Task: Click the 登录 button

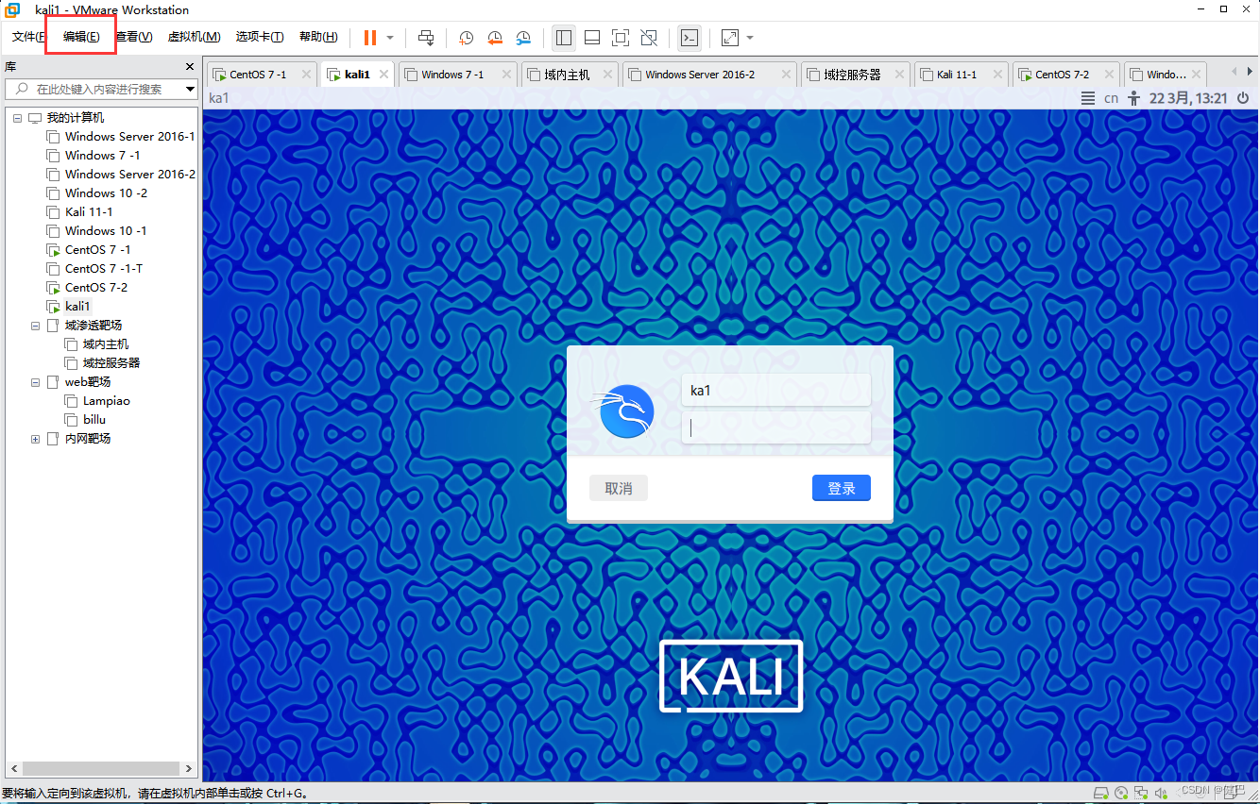Action: pos(842,488)
